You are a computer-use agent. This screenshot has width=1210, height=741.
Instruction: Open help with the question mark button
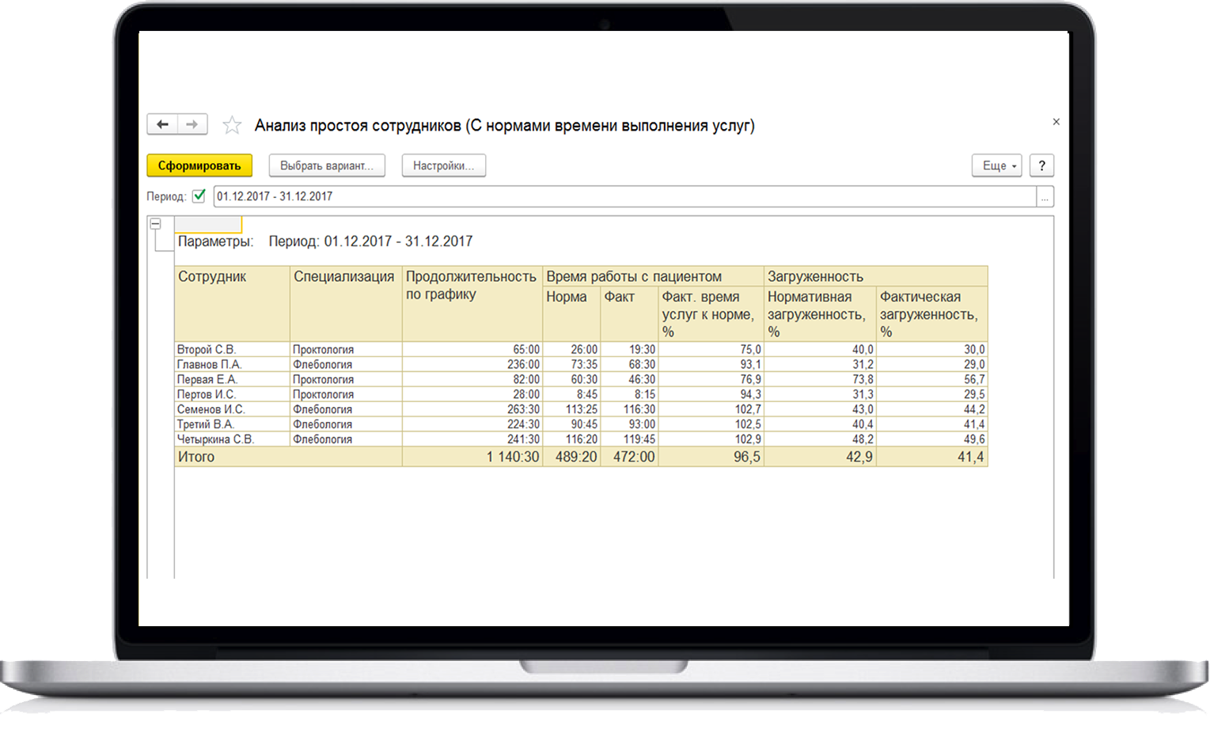(1041, 165)
